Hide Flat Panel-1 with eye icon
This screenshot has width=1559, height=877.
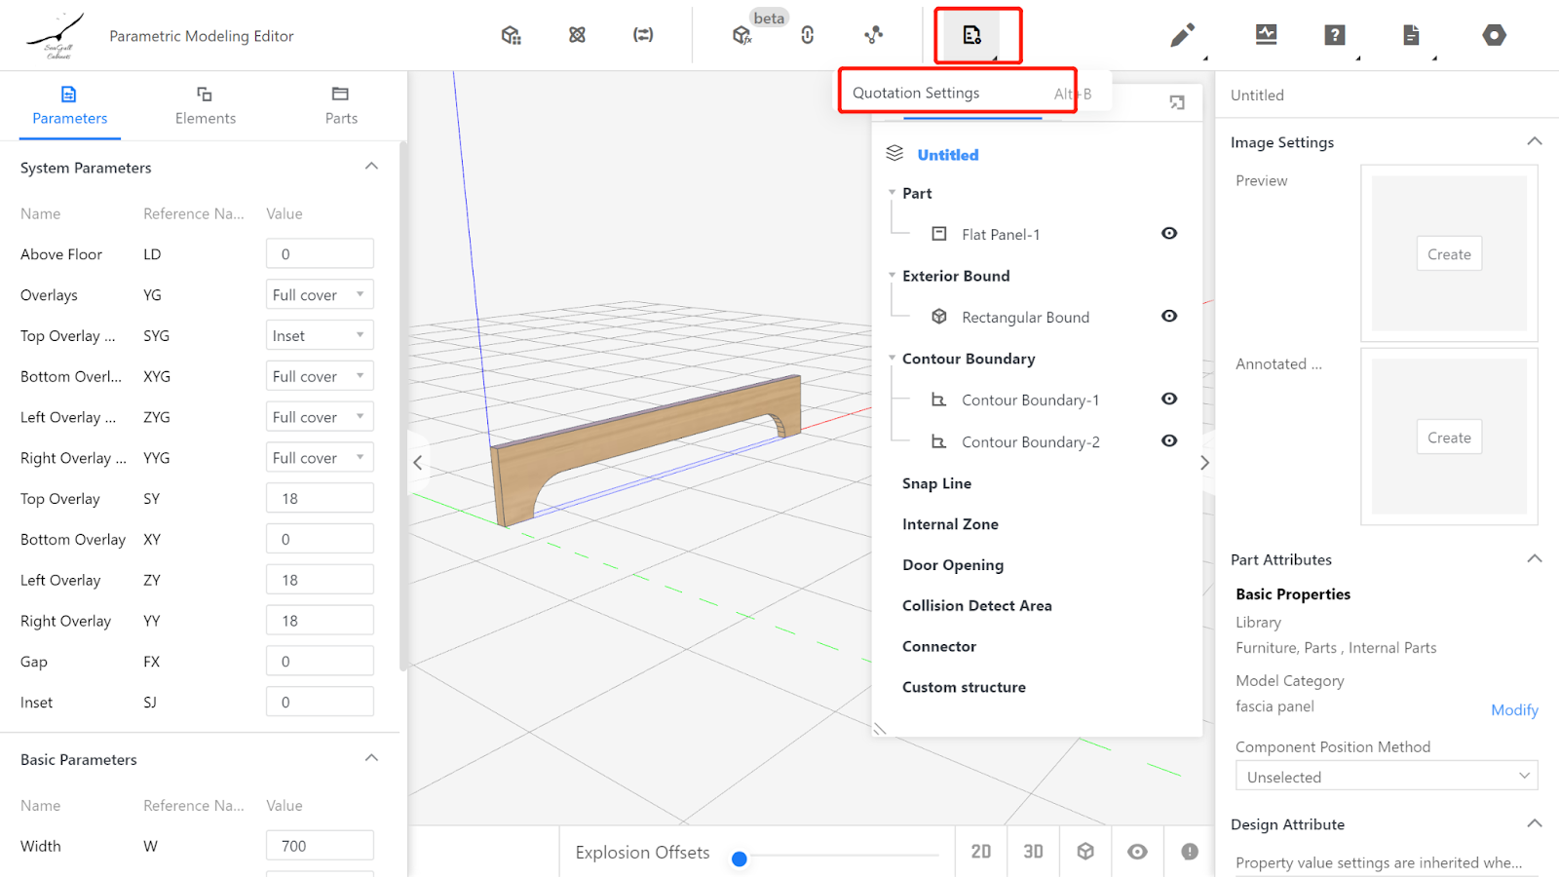tap(1169, 234)
